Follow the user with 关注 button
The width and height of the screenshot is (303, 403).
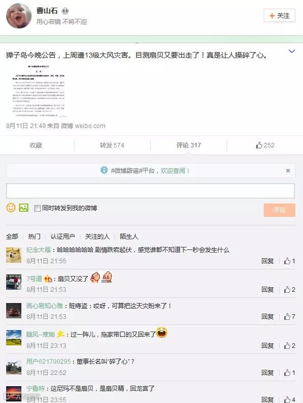(280, 16)
